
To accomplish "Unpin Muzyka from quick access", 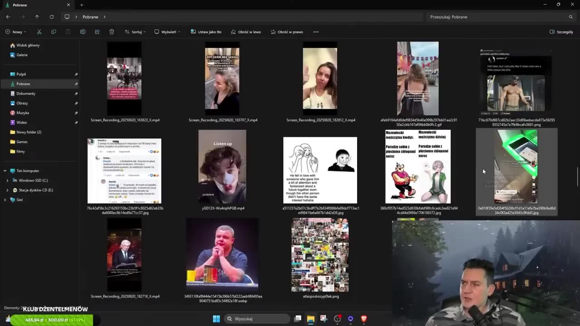I will [x=76, y=113].
